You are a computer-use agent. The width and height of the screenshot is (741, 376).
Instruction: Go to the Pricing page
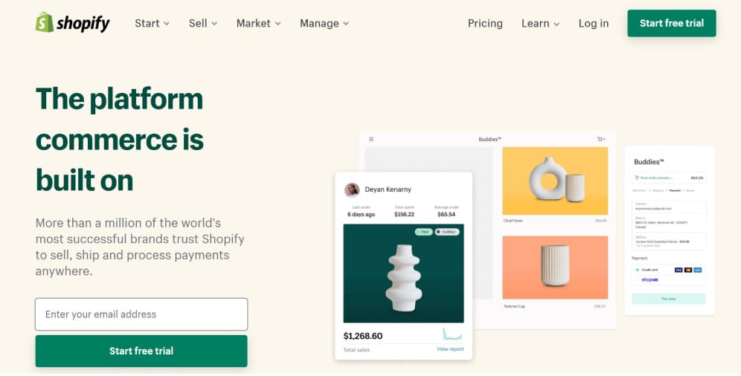485,23
